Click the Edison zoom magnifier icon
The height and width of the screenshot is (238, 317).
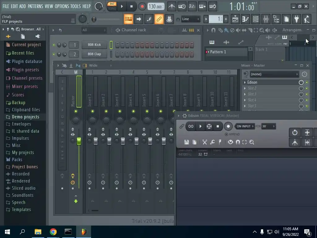[x=252, y=142]
